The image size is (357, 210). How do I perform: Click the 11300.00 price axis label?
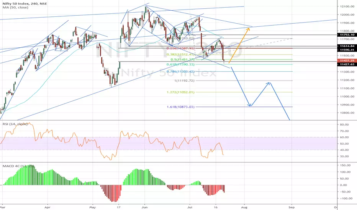coord(347,72)
